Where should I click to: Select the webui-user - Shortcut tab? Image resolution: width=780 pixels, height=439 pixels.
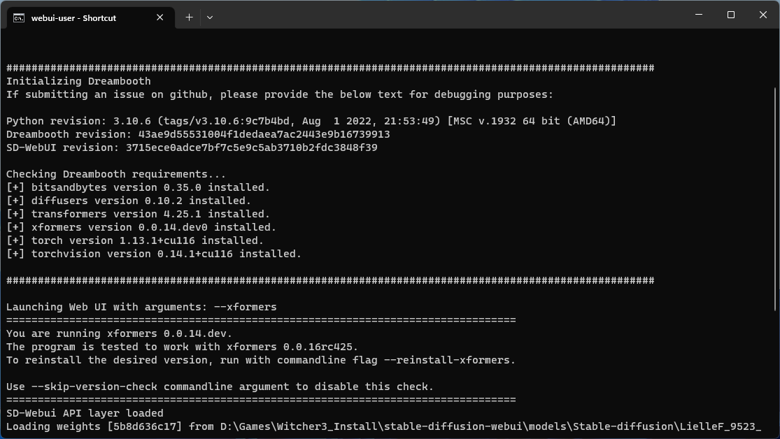pyautogui.click(x=73, y=17)
